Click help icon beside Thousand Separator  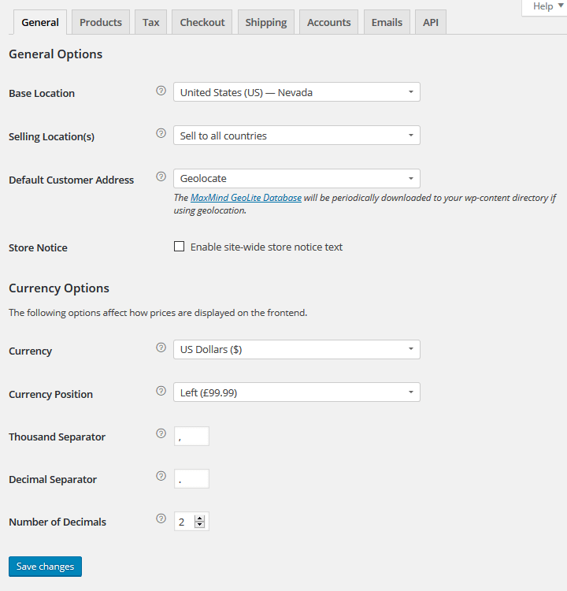161,433
